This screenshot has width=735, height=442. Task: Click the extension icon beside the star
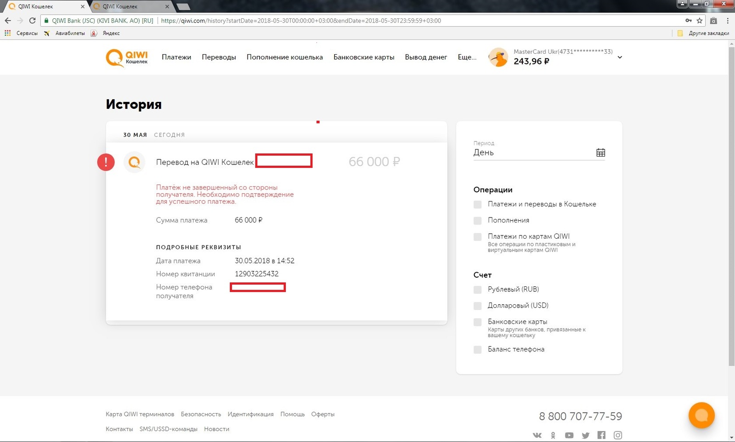713,21
